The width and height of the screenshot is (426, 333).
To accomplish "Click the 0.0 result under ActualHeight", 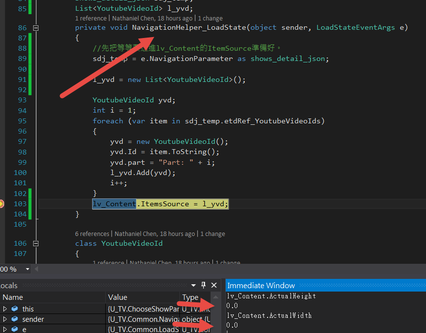I will (x=232, y=306).
